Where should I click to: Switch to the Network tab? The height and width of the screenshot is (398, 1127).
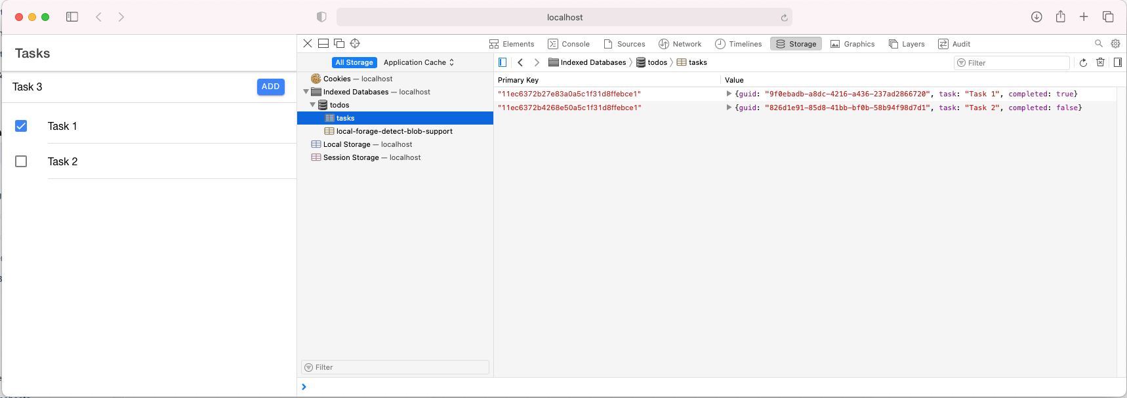(x=680, y=44)
